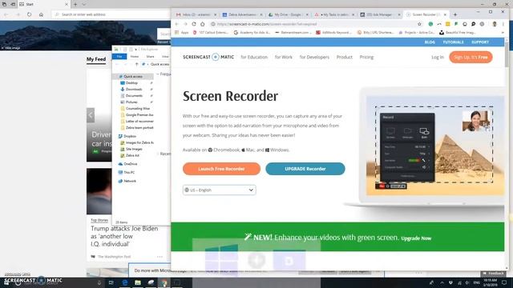
Task: Collapse the Recent files section in File Explorer
Action: 158,154
